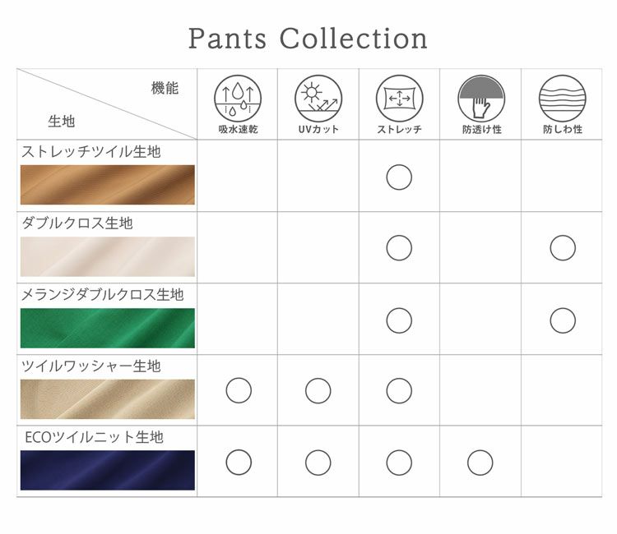This screenshot has width=617, height=534.
Task: Click the ストレッチ arrows icon
Action: [x=399, y=99]
